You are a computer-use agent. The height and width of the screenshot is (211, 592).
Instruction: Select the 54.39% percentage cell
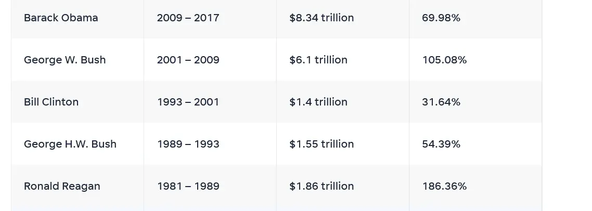tap(441, 144)
